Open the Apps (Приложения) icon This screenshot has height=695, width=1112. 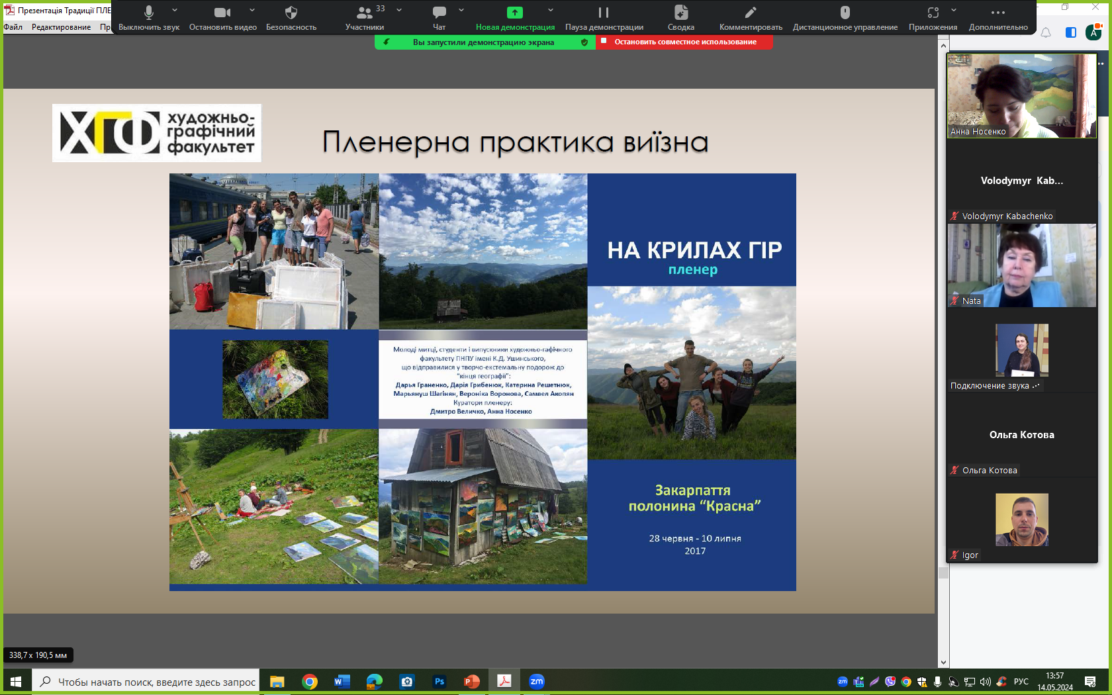932,13
